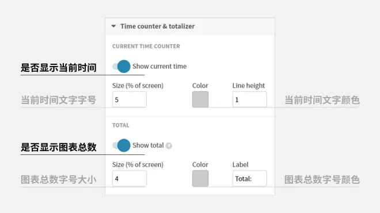380x213 pixels.
Task: Click the total Size input field
Action: click(130, 179)
